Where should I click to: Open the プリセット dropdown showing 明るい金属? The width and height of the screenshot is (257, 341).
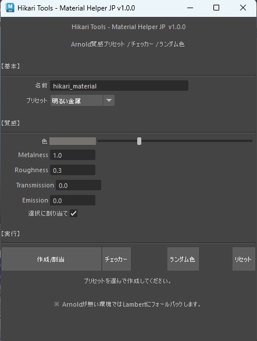point(83,101)
